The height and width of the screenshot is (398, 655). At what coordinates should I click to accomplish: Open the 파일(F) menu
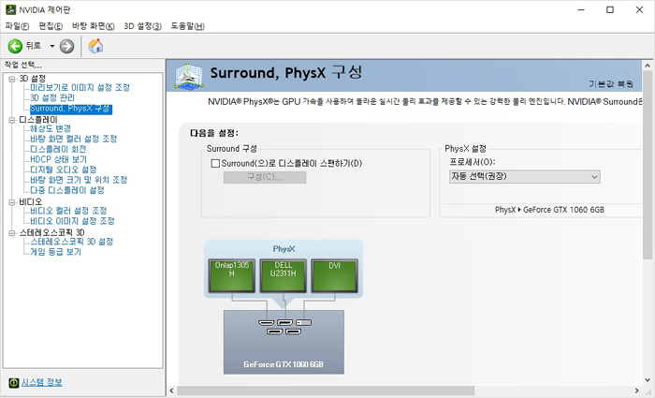coord(17,26)
